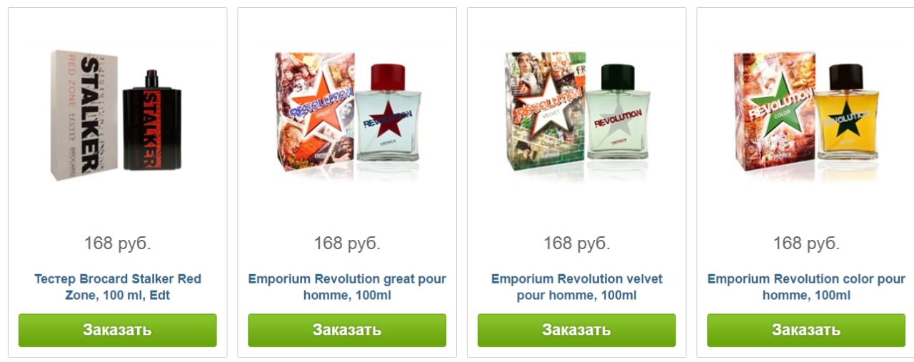This screenshot has width=914, height=362.
Task: Open Emporium Revolution great pour homme link
Action: click(347, 287)
